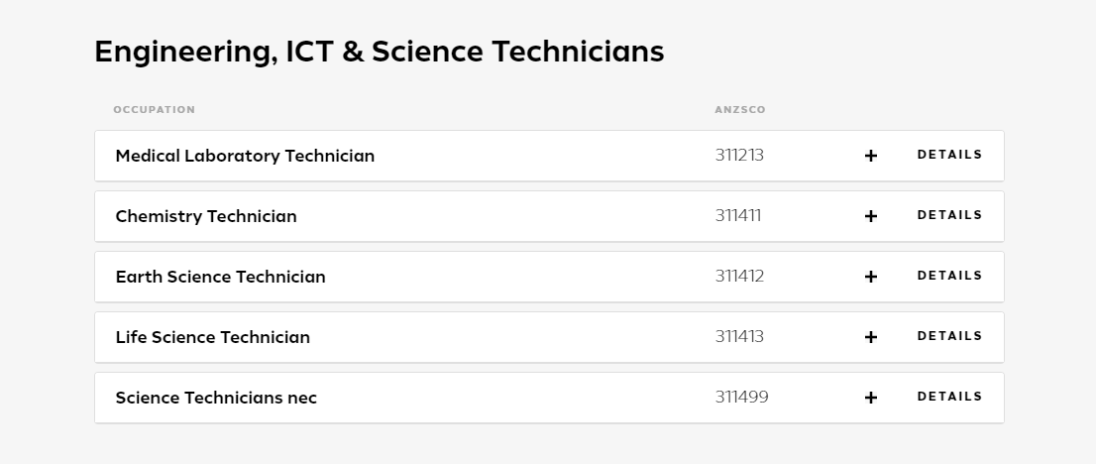
Task: Click ANZSCO code 311499
Action: 741,397
